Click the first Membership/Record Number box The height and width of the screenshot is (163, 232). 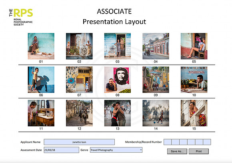pos(168,142)
